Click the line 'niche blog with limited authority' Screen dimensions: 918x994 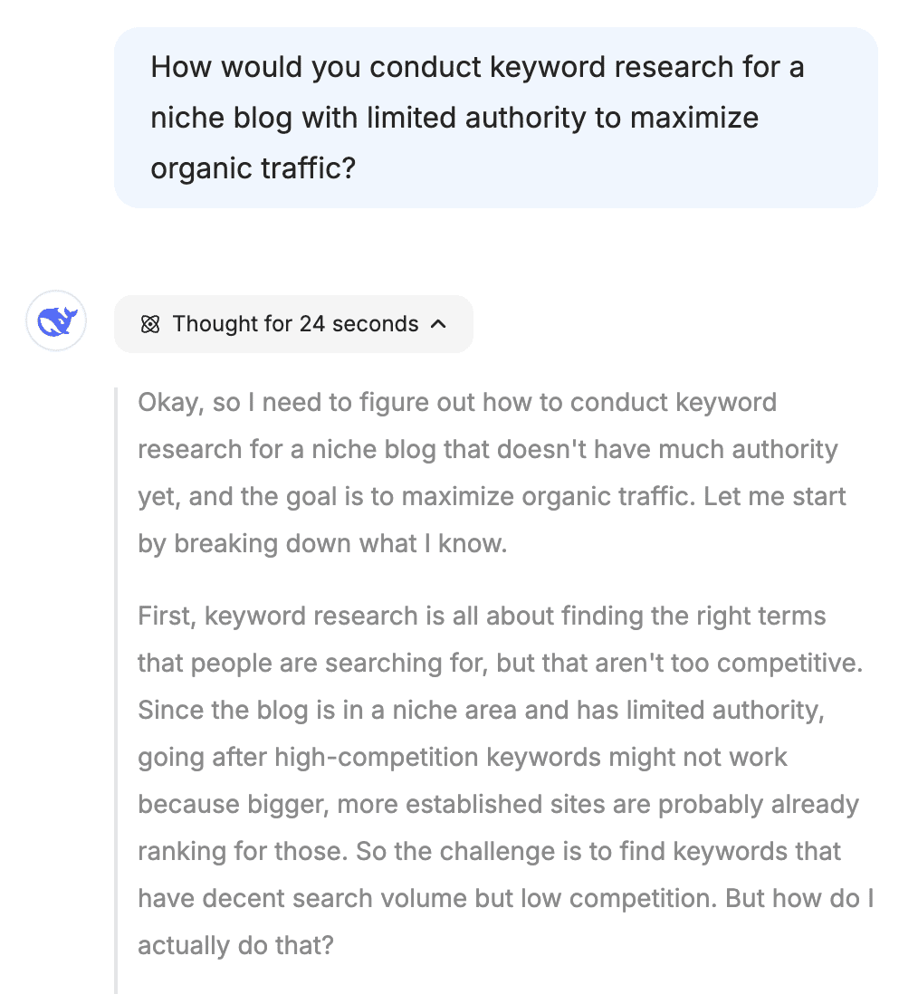(454, 118)
